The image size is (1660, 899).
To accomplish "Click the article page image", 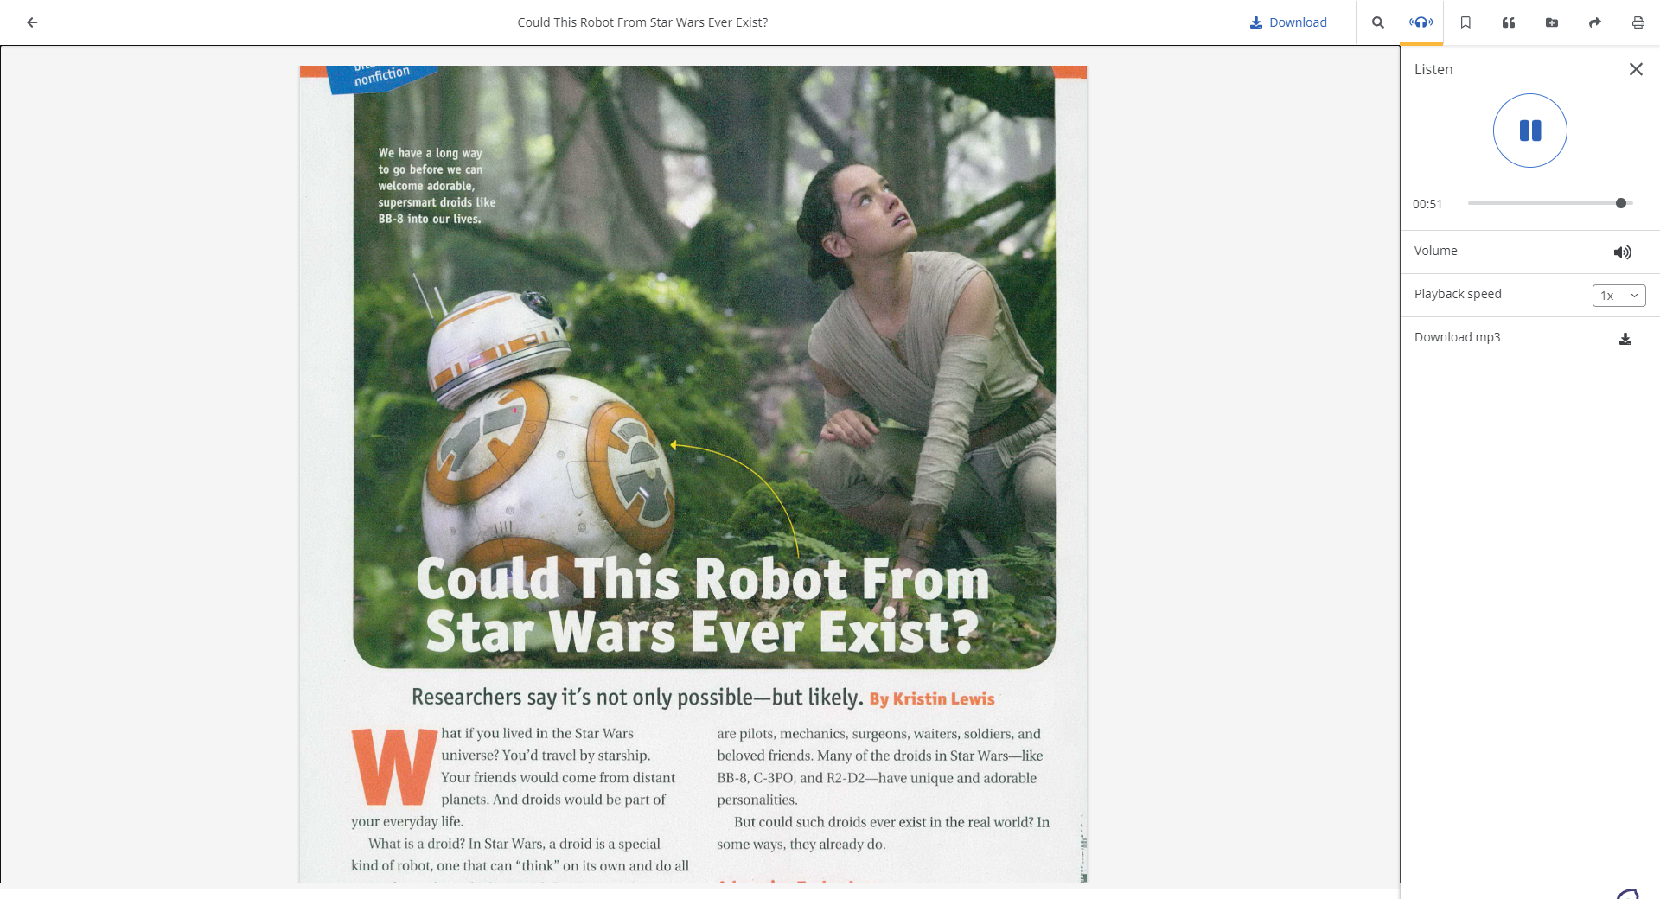I will (x=693, y=475).
